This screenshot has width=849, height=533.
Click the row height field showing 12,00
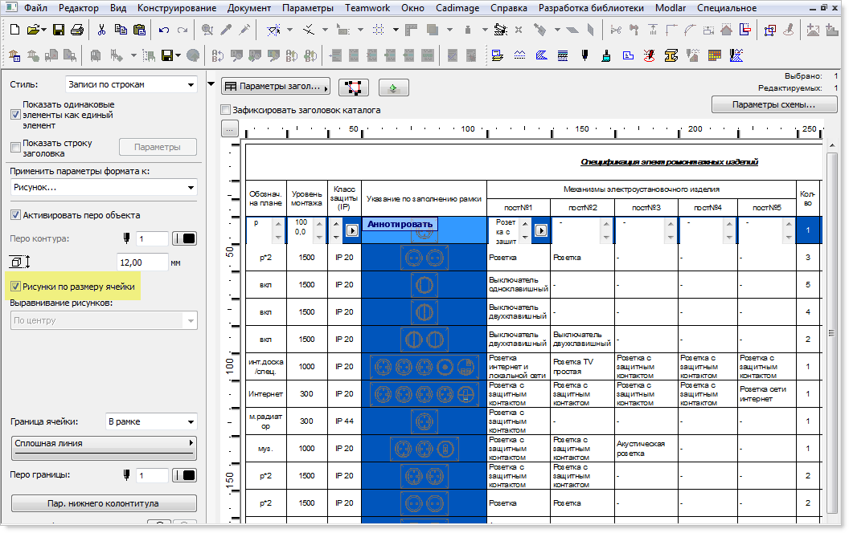click(142, 262)
